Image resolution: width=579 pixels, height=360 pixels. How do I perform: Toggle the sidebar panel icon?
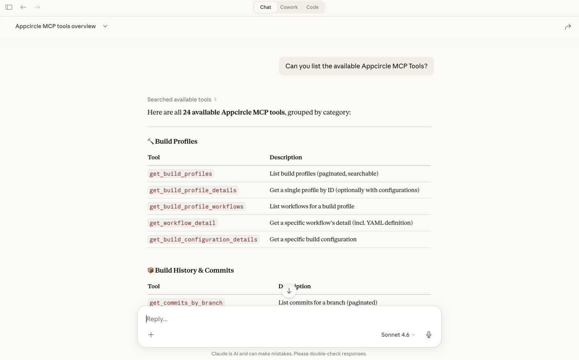tap(8, 7)
